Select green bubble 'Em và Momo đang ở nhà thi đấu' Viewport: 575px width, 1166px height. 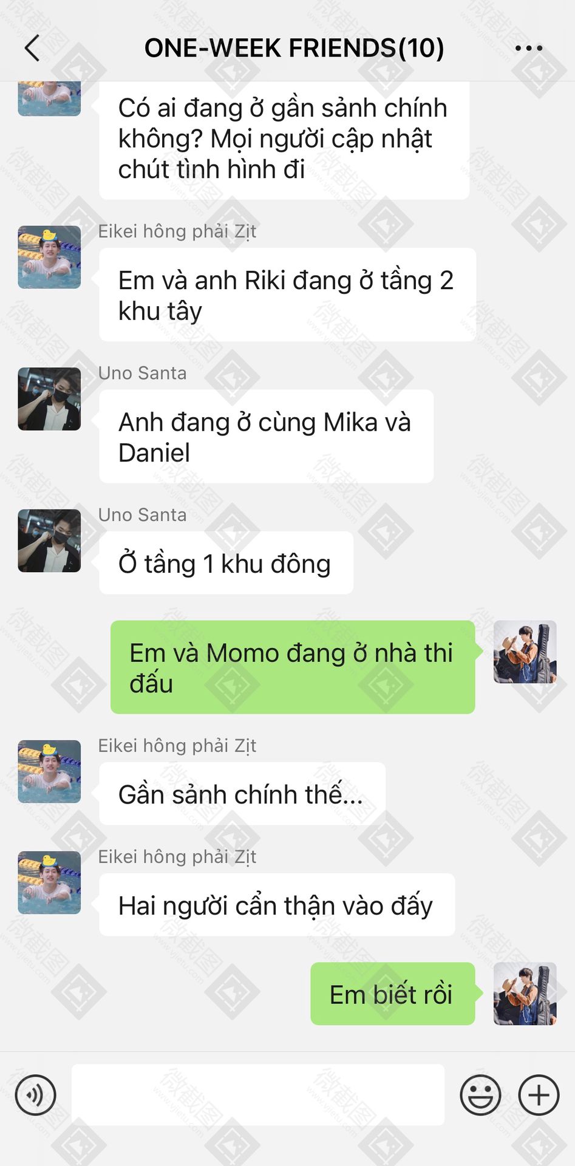coord(293,667)
